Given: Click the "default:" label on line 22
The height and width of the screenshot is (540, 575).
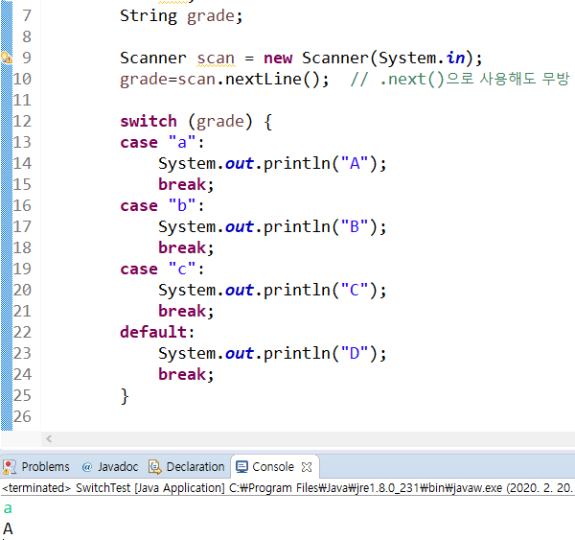Looking at the screenshot, I should point(157,332).
